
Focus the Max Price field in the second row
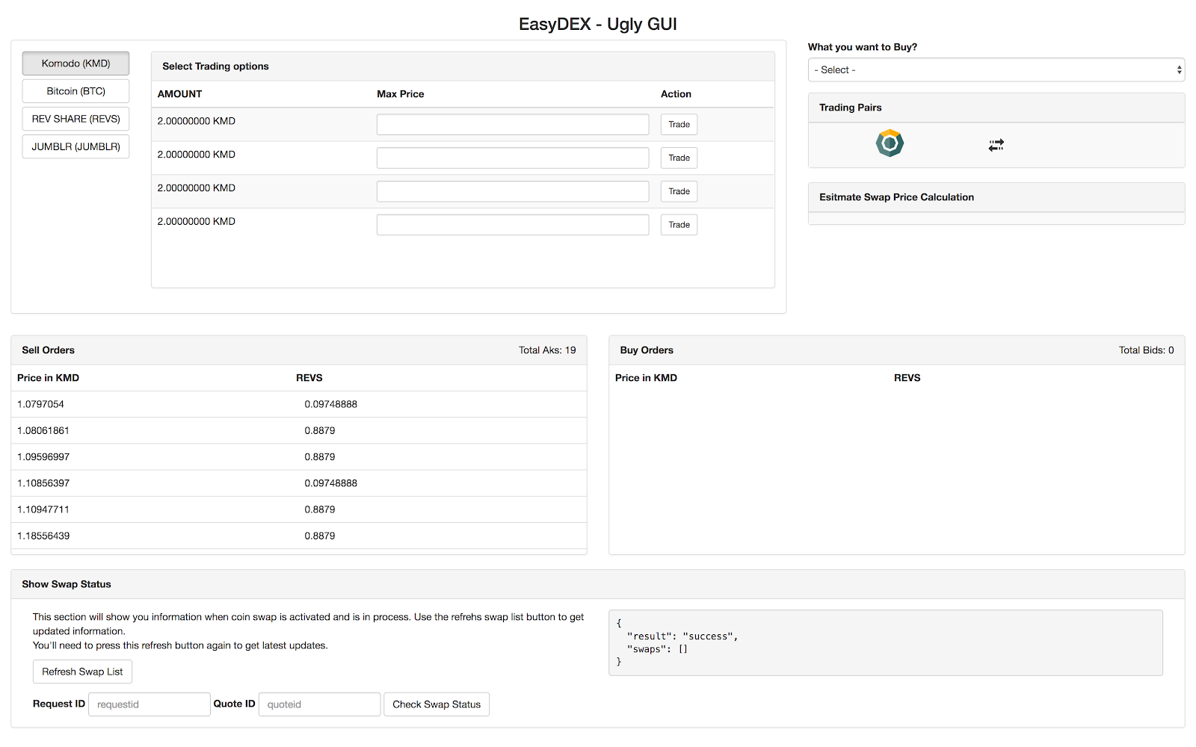(513, 158)
